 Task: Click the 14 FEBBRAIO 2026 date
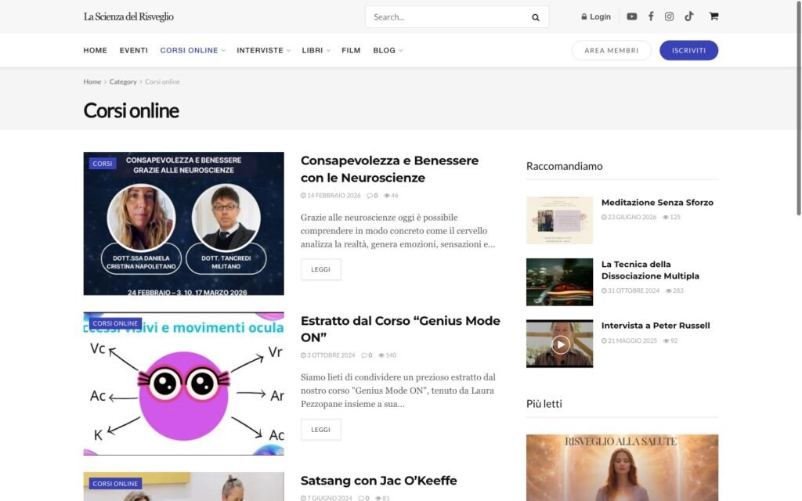coord(334,195)
